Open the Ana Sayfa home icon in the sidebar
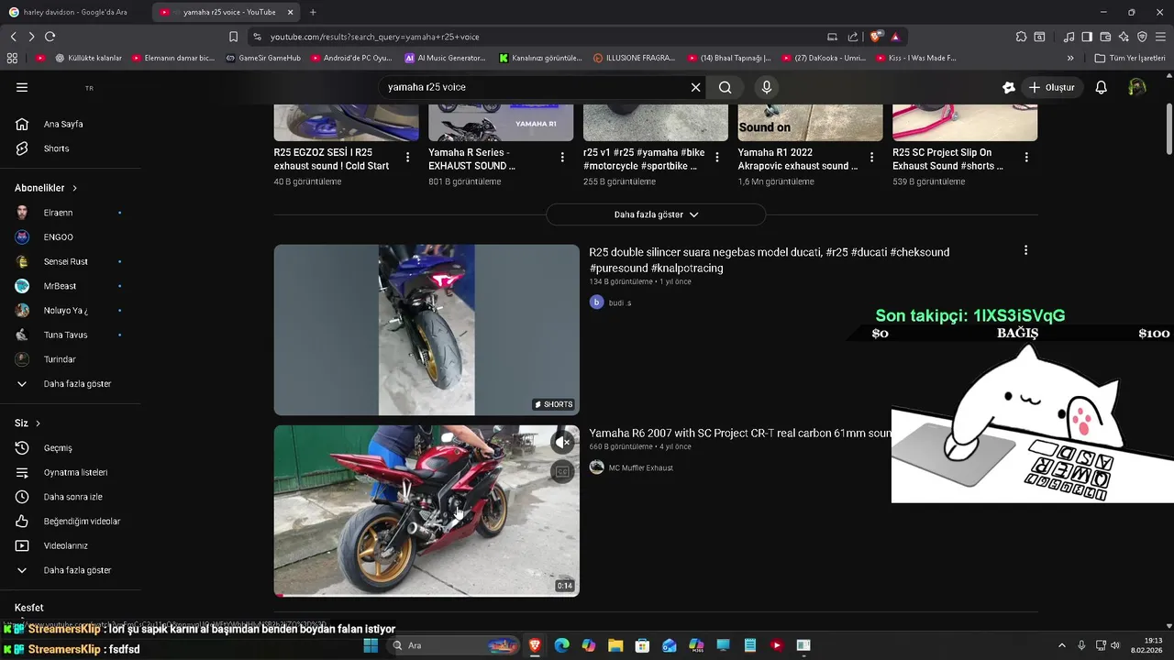The height and width of the screenshot is (660, 1174). [22, 124]
